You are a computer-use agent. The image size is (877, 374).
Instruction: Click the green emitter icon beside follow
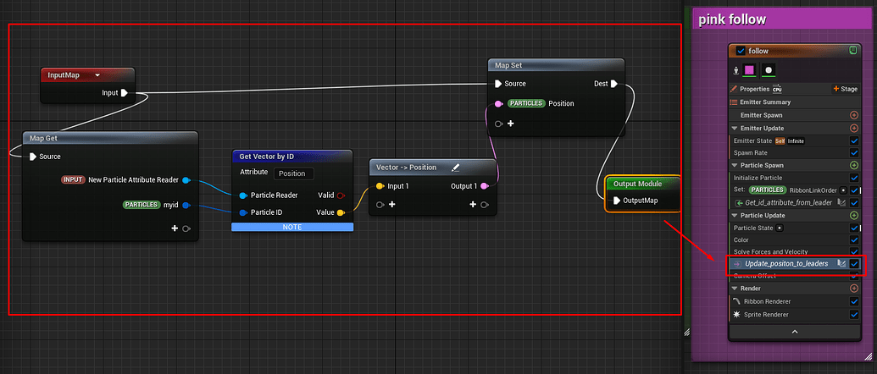click(x=852, y=50)
